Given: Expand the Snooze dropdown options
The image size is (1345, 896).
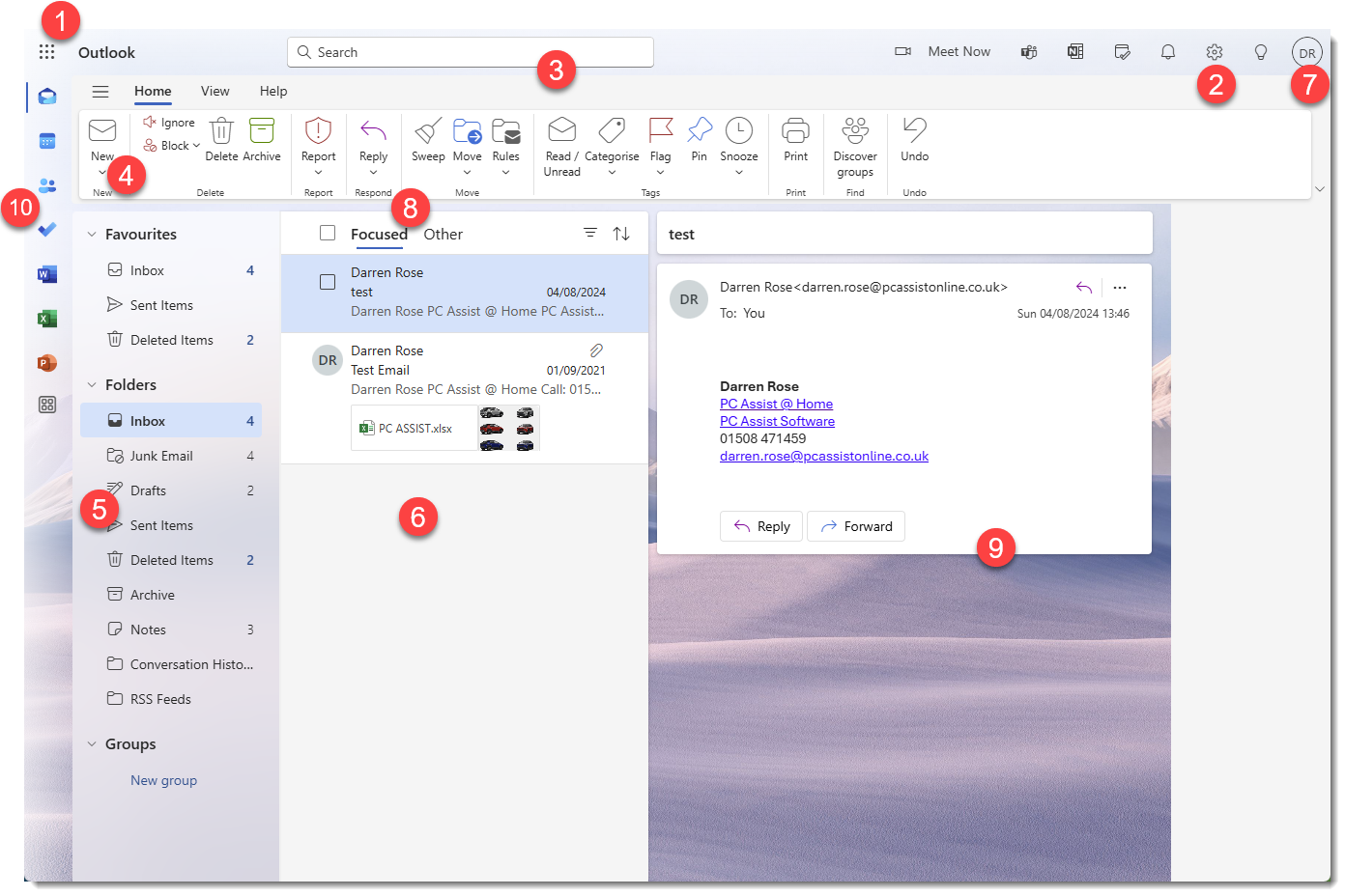Looking at the screenshot, I should [739, 173].
